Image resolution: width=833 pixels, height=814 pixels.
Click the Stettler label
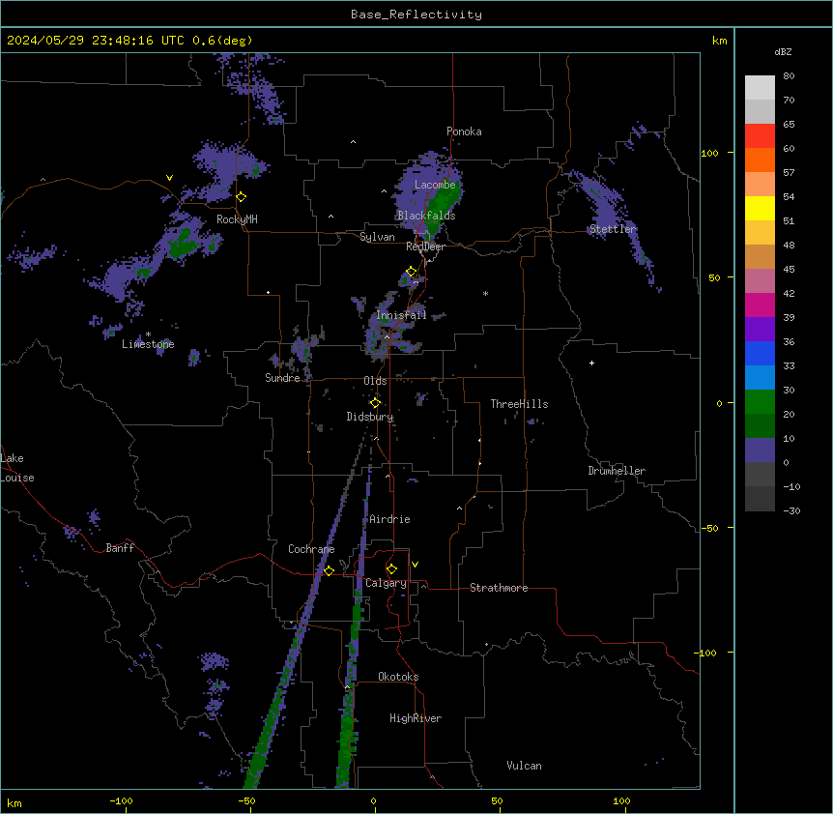613,229
